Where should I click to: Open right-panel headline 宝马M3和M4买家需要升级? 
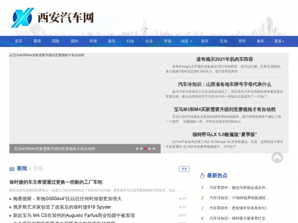[x=224, y=110]
